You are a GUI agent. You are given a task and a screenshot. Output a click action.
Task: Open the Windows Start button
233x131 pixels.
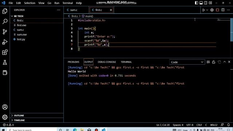click(x=3, y=130)
